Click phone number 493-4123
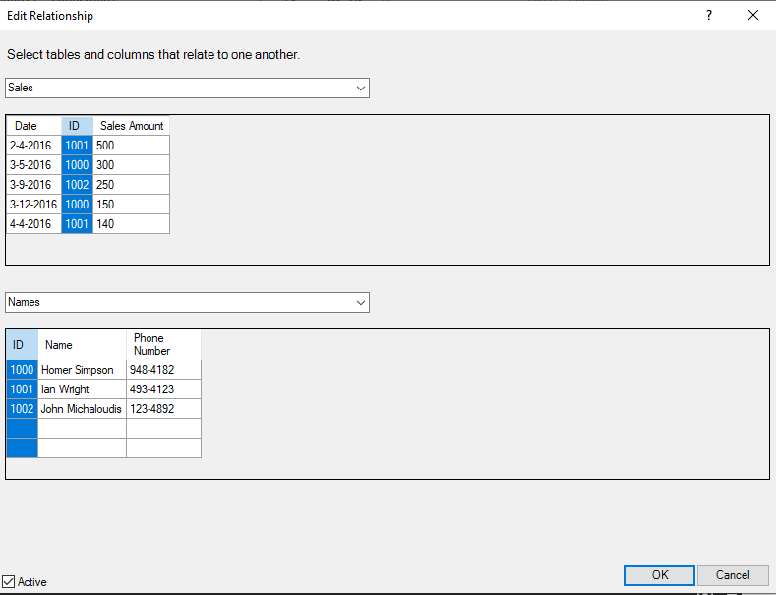The image size is (776, 595). (164, 389)
